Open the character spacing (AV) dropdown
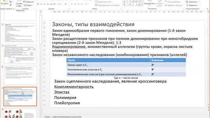The width and height of the screenshot is (210, 118). pos(55,4)
